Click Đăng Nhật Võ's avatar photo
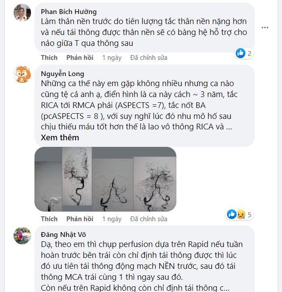The height and width of the screenshot is (292, 282). [22, 236]
